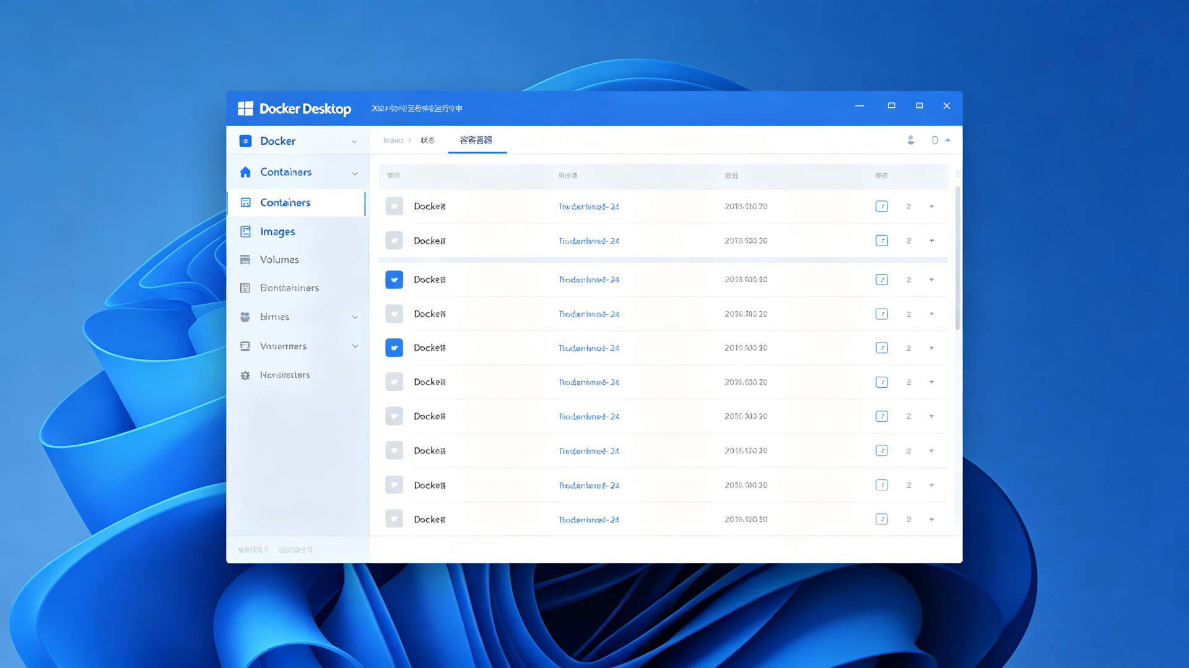Click the square action icon in last row
The width and height of the screenshot is (1189, 668).
882,520
